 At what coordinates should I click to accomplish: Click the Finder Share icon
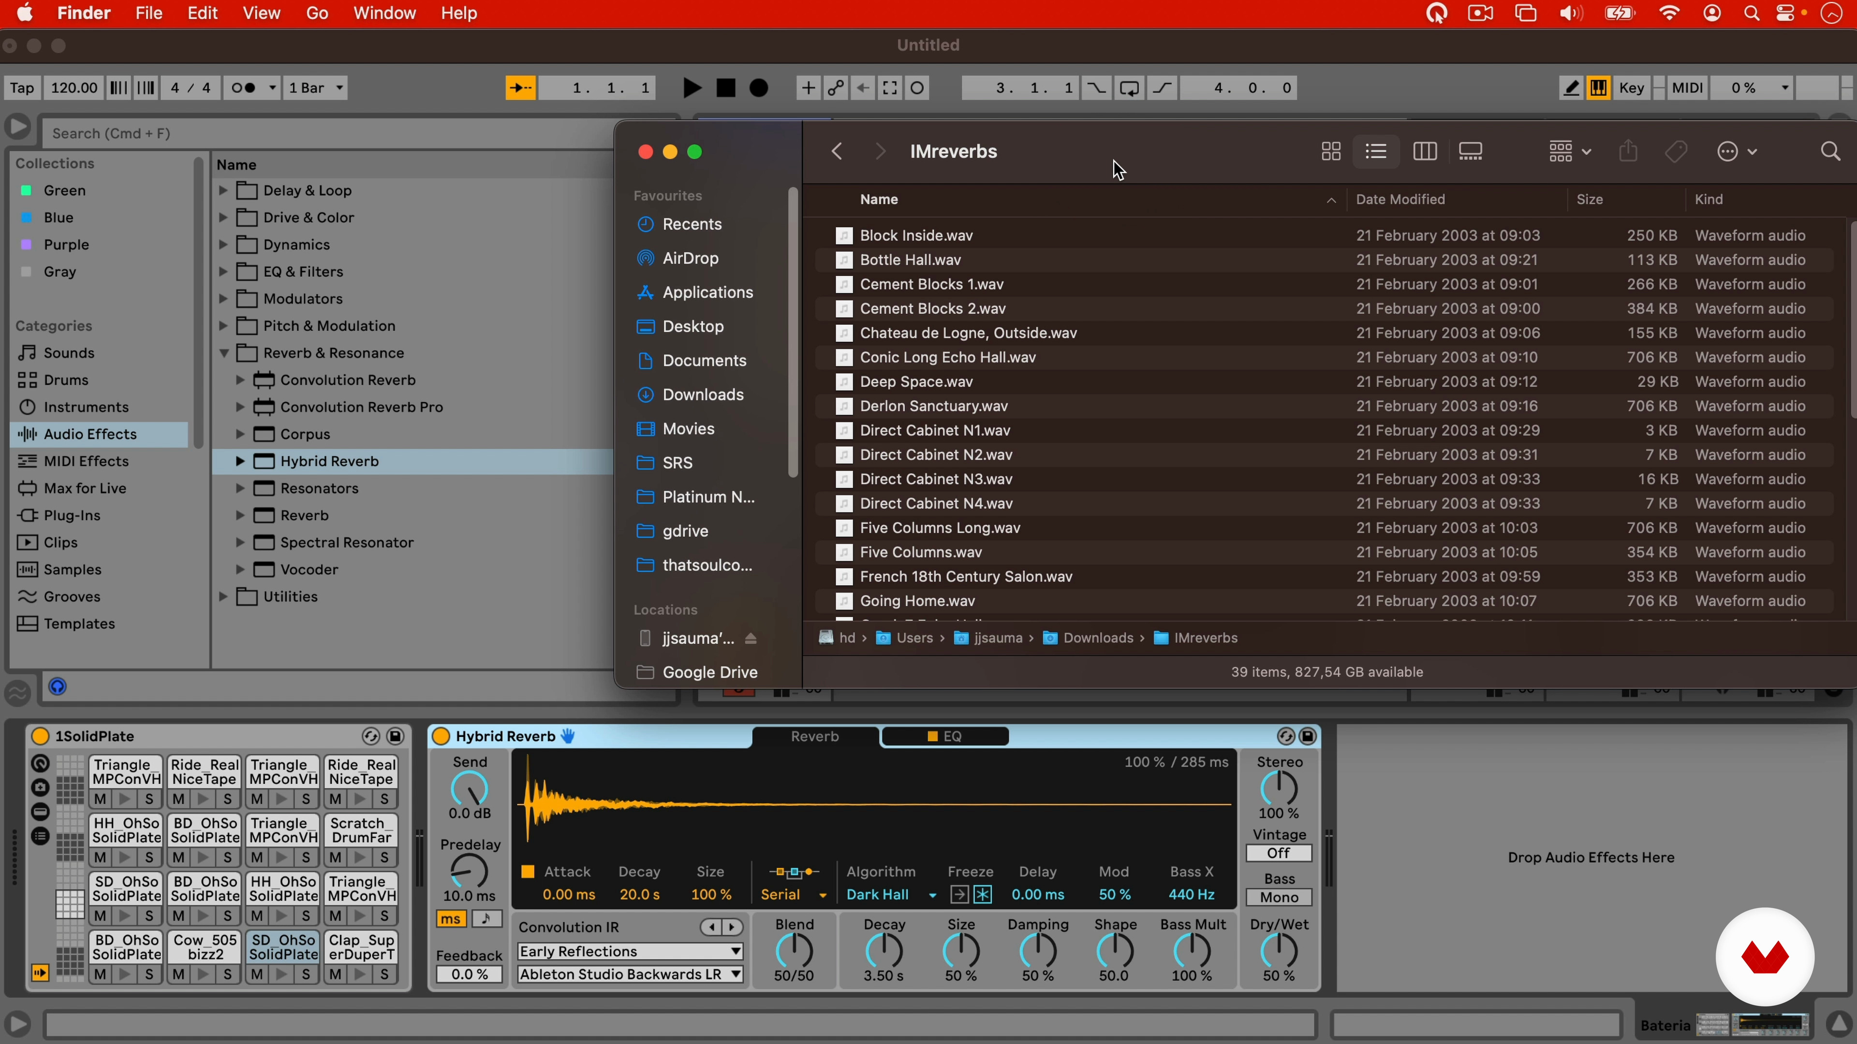click(x=1628, y=151)
